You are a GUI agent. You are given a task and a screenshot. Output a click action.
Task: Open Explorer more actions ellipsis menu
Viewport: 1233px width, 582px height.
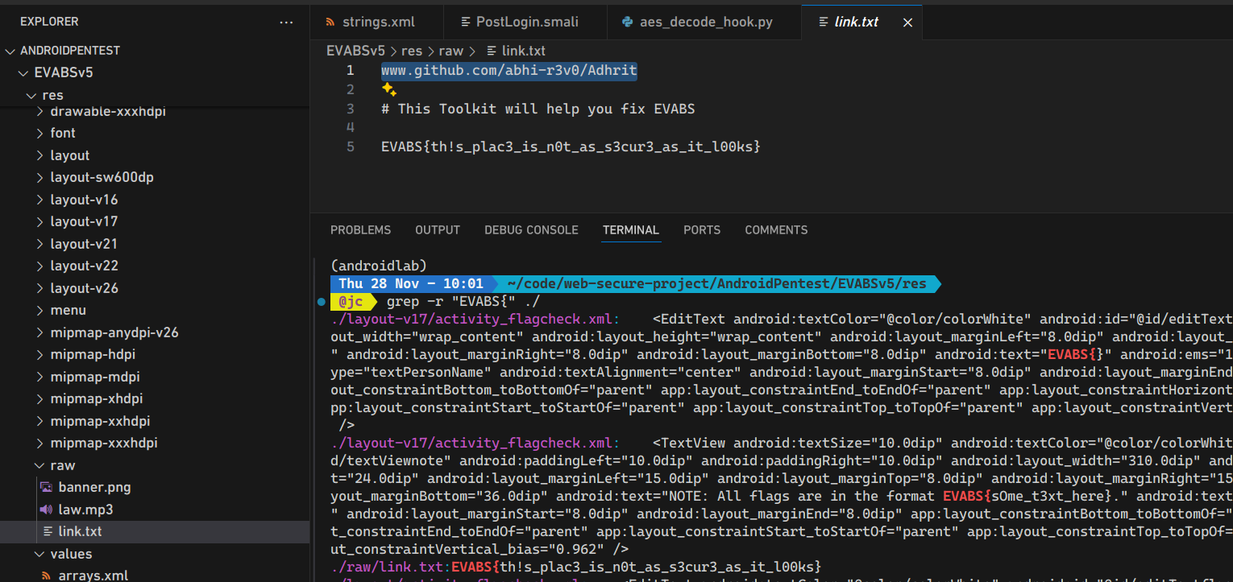pos(286,23)
